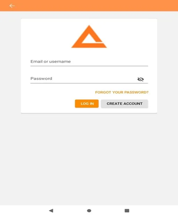Image resolution: width=178 pixels, height=216 pixels.
Task: Focus the Password input field
Action: [x=89, y=79]
